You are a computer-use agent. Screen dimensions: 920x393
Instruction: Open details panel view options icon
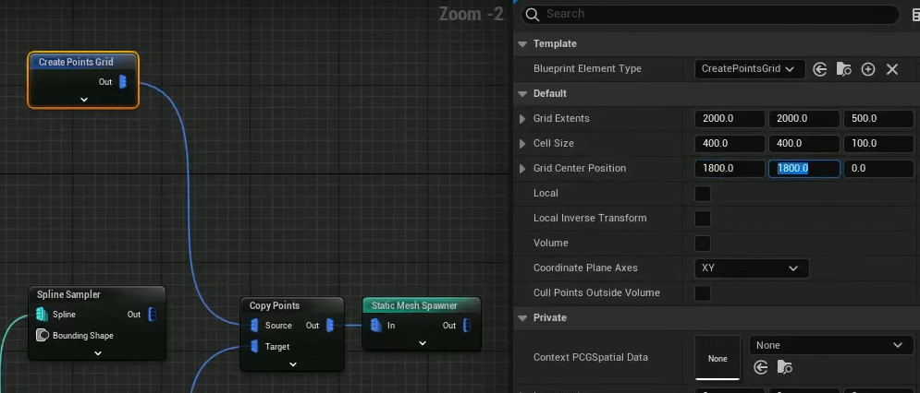tap(916, 15)
